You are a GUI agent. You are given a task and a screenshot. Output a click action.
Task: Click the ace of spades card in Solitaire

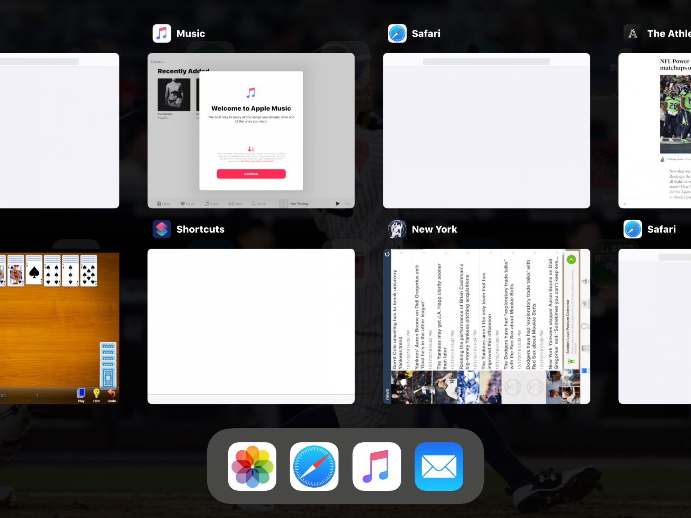click(x=34, y=273)
